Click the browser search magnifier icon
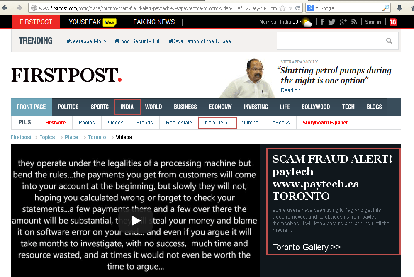 click(386, 8)
